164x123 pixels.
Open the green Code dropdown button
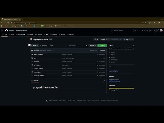102,45
